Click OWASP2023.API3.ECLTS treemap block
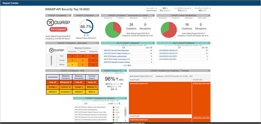Image resolution: width=261 pixels, height=124 pixels. (x=160, y=98)
